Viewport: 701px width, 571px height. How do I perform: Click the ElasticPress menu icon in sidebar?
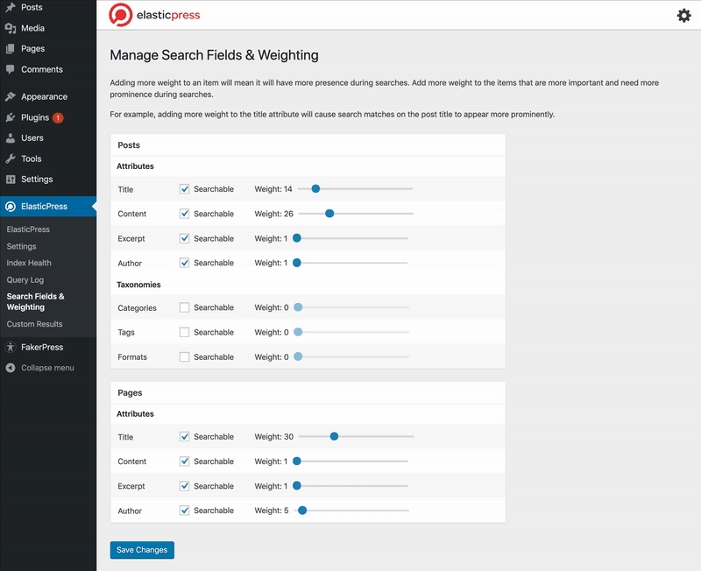(x=11, y=207)
